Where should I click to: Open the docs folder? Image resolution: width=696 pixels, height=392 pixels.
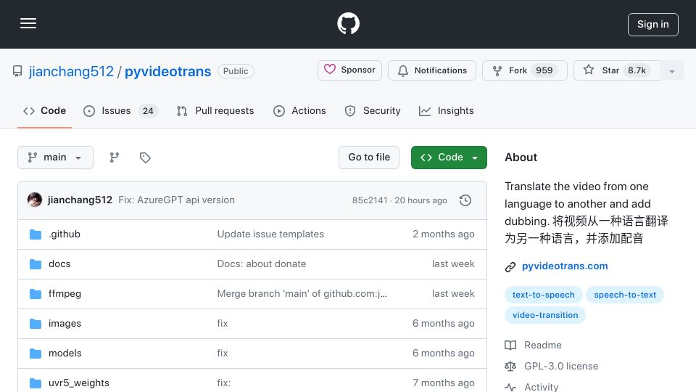coord(59,264)
